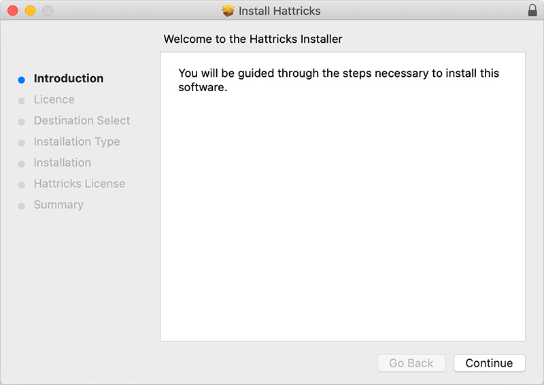This screenshot has width=544, height=385.
Task: Click the guided steps message text
Action: 339,80
